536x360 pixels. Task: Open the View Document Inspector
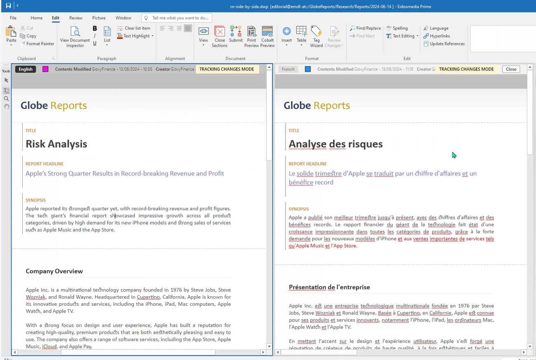[75, 36]
